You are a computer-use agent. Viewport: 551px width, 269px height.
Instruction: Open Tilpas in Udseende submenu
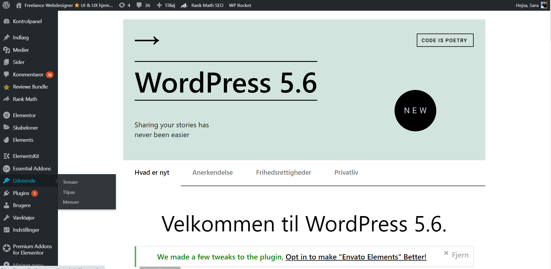tap(69, 192)
